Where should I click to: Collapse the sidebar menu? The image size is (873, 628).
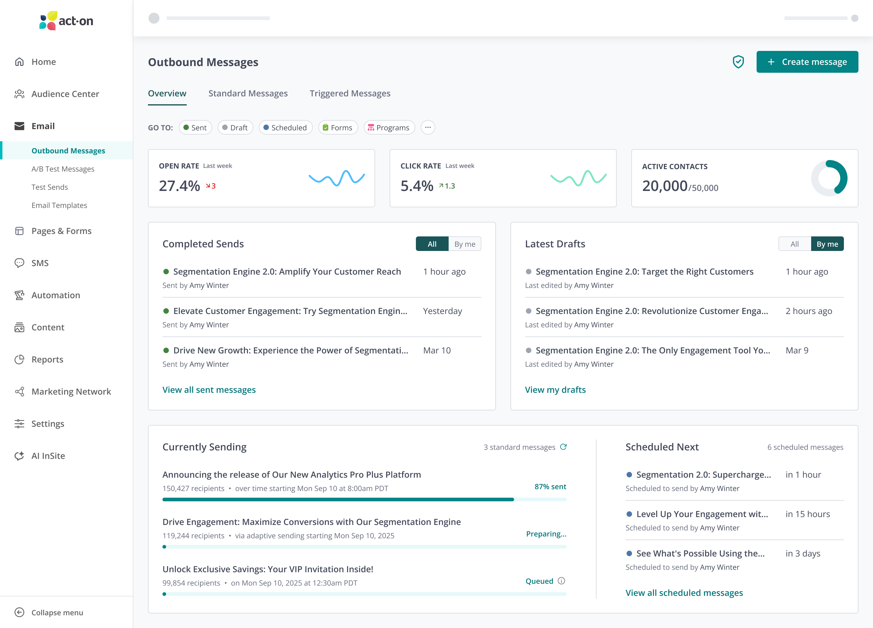click(48, 612)
